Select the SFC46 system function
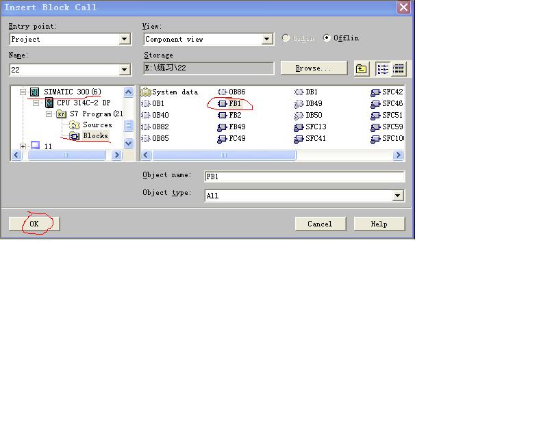Image resolution: width=552 pixels, height=433 pixels. pos(387,103)
